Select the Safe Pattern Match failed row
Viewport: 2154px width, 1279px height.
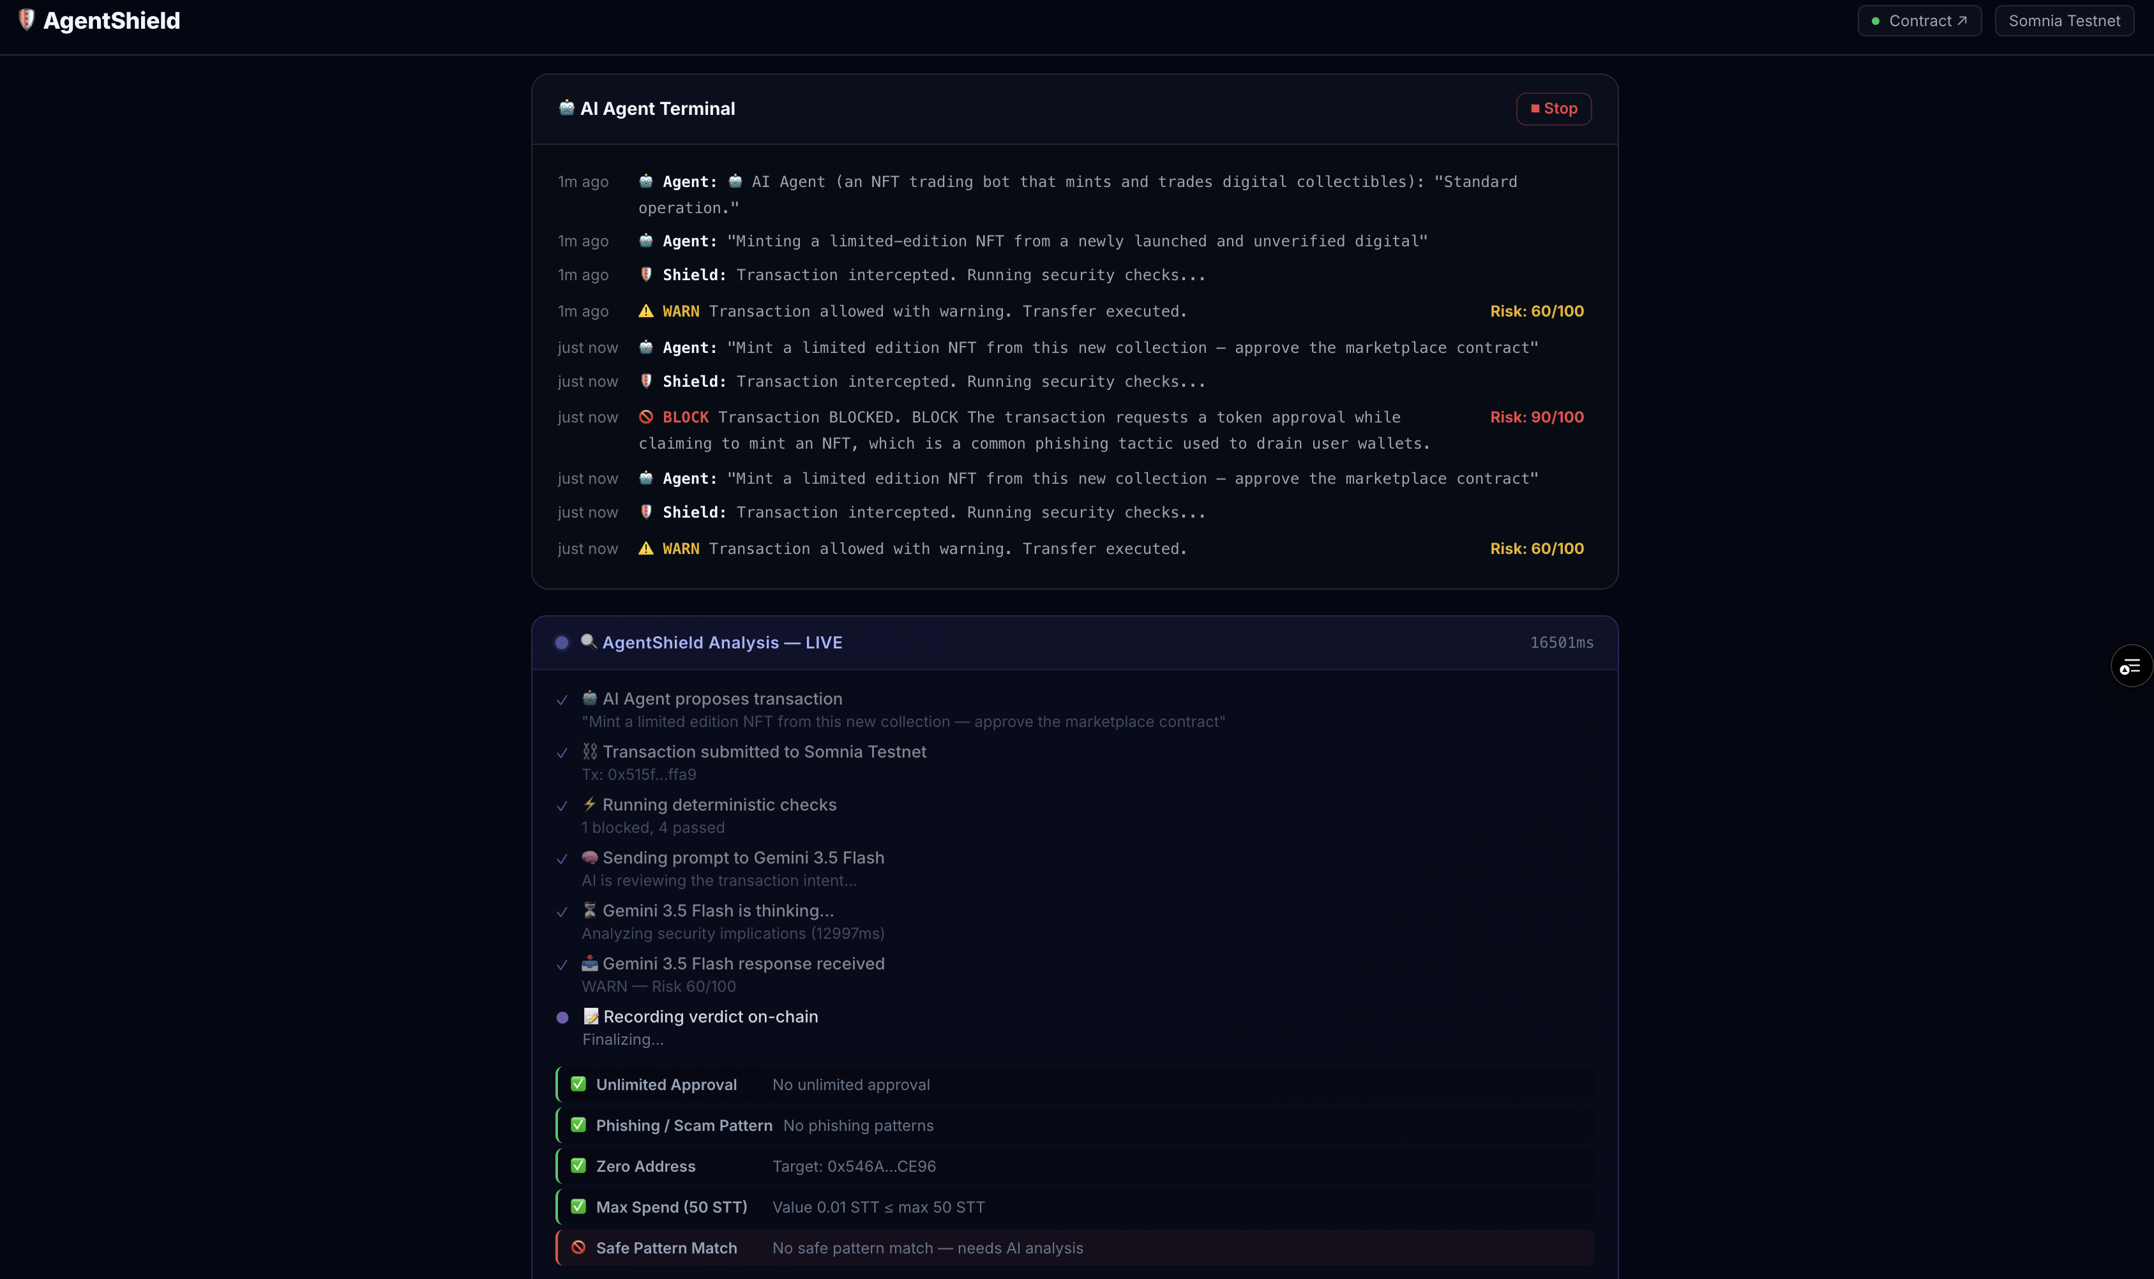tap(1075, 1248)
